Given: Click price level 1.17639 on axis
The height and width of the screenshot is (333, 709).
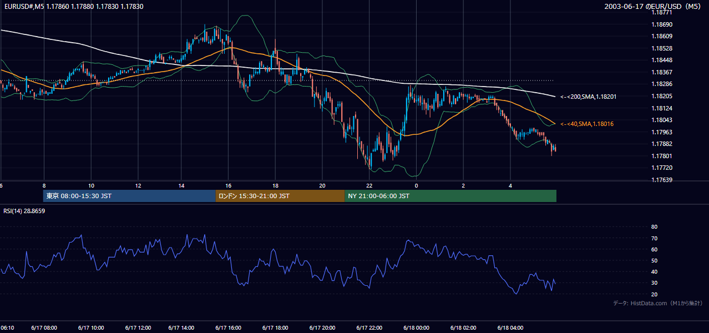Looking at the screenshot, I should tap(662, 179).
